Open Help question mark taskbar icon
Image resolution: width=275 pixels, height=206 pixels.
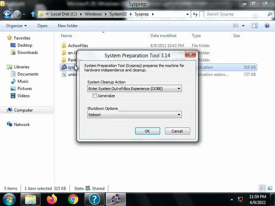(94, 199)
